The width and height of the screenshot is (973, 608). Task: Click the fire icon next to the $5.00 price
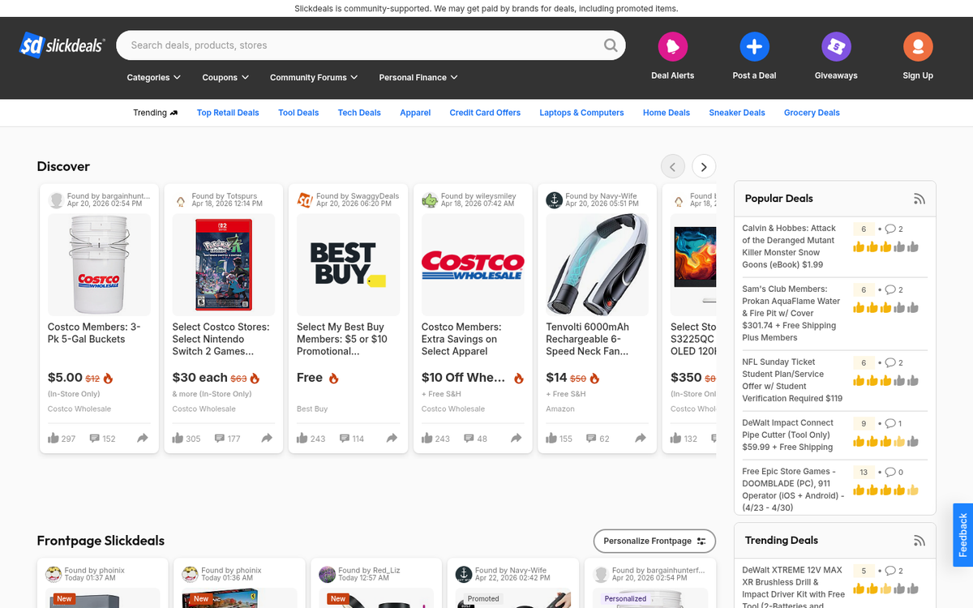coord(109,377)
